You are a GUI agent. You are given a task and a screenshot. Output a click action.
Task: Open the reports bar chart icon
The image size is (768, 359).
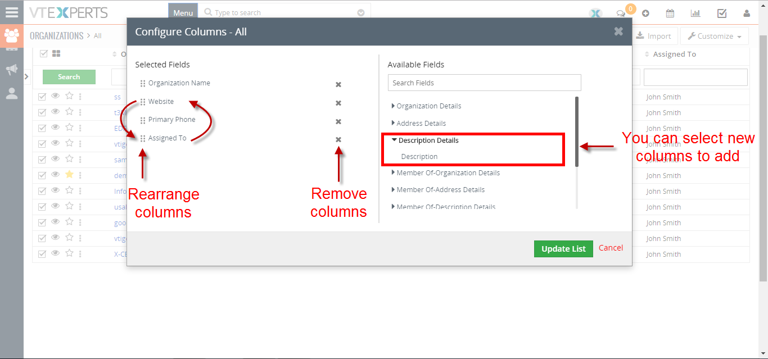pos(695,13)
